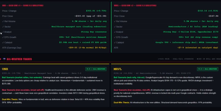The height and width of the screenshot is (111, 221).
Task: Select the >=90% PROB dual-tail strength tagline
Action: pyautogui.click(x=189, y=59)
